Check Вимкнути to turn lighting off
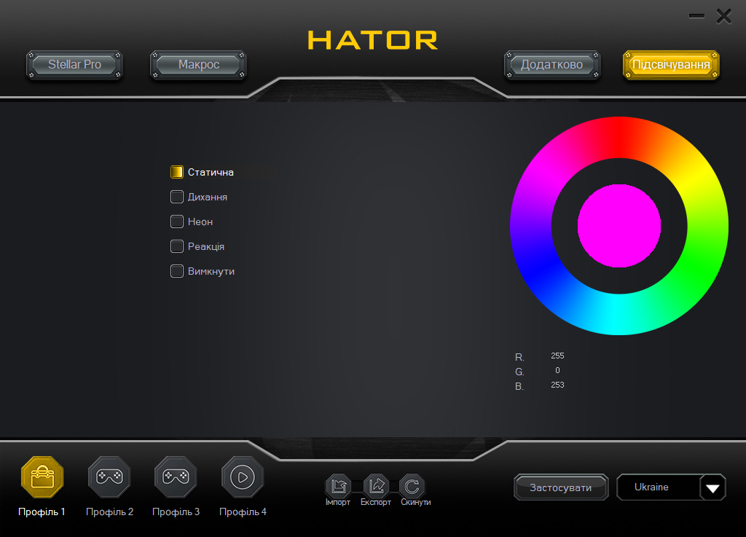The height and width of the screenshot is (537, 746). 177,270
